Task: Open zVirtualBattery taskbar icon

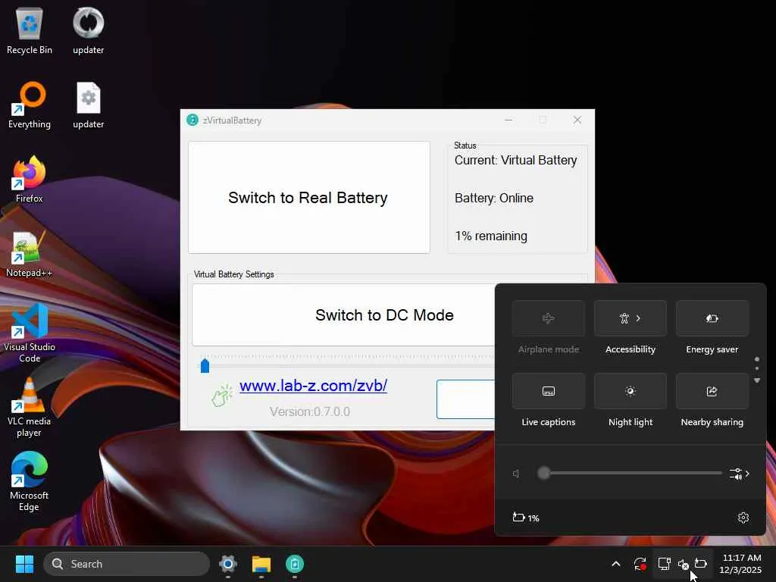Action: pyautogui.click(x=295, y=564)
